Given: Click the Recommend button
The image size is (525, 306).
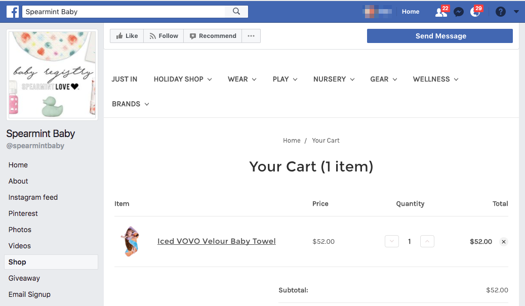Looking at the screenshot, I should [x=213, y=36].
